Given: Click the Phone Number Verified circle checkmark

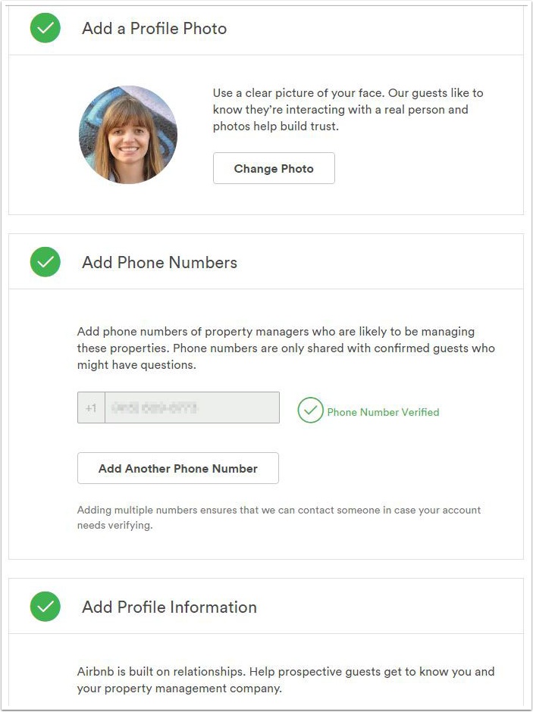Looking at the screenshot, I should coord(310,410).
